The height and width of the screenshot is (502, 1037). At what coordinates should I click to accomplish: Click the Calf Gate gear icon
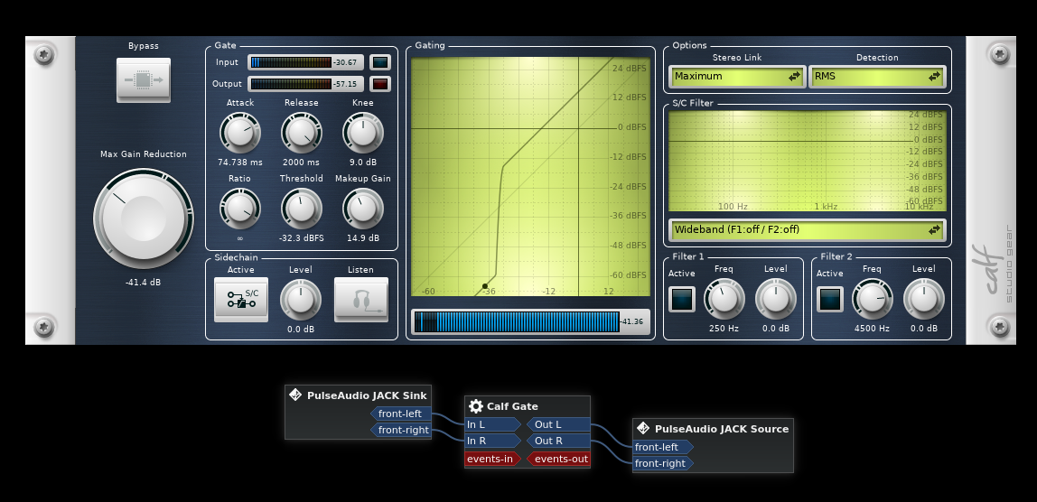click(x=475, y=406)
